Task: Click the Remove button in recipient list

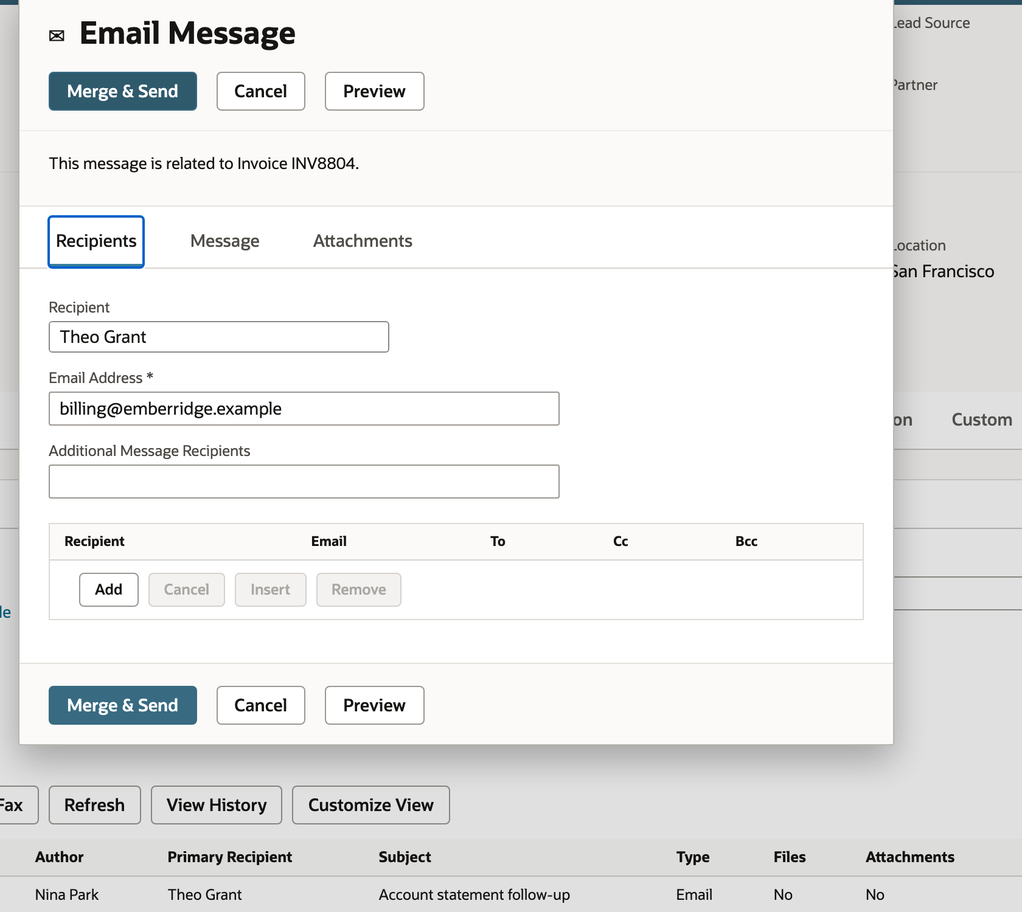Action: point(359,590)
